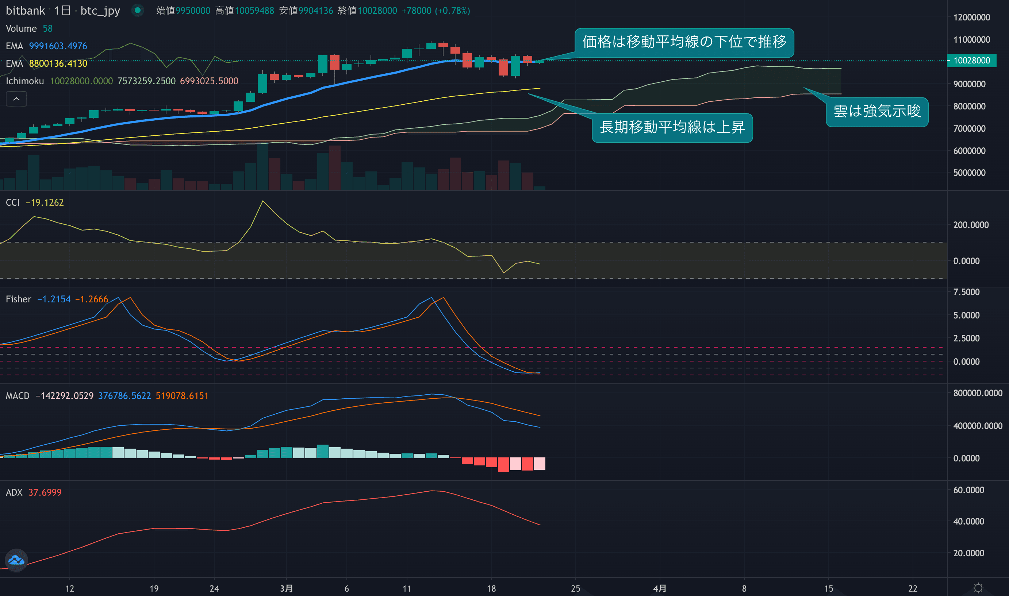Click the MACD indicator label
1009x596 pixels.
click(17, 396)
